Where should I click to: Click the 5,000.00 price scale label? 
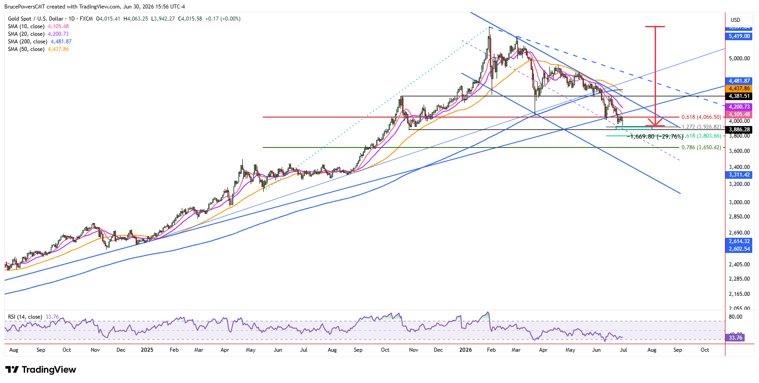coord(739,59)
